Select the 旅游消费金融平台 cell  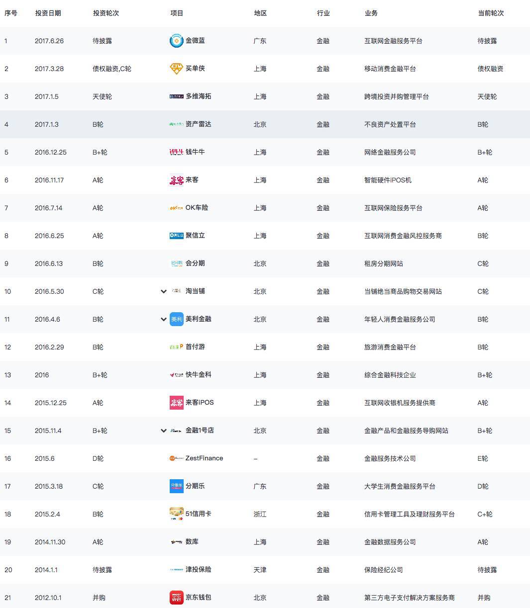click(390, 347)
